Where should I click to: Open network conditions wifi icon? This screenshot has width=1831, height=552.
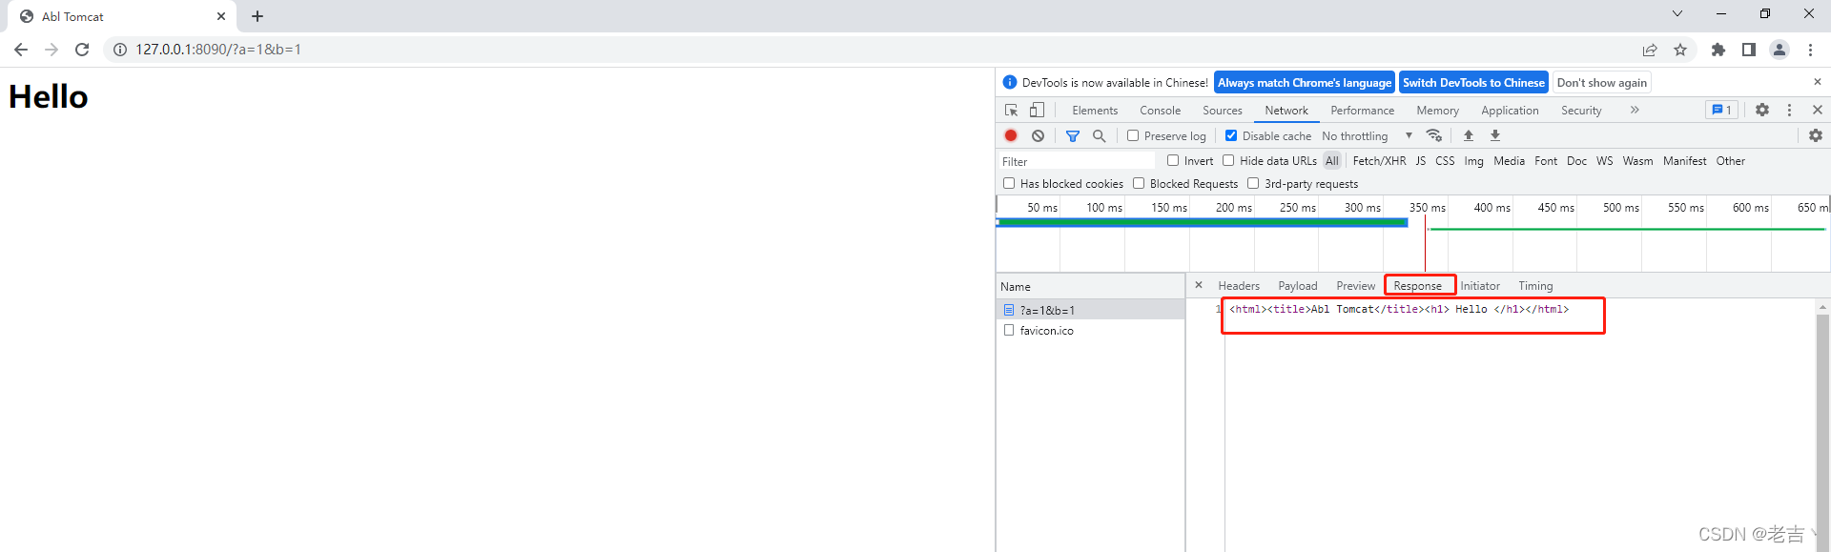tap(1434, 135)
